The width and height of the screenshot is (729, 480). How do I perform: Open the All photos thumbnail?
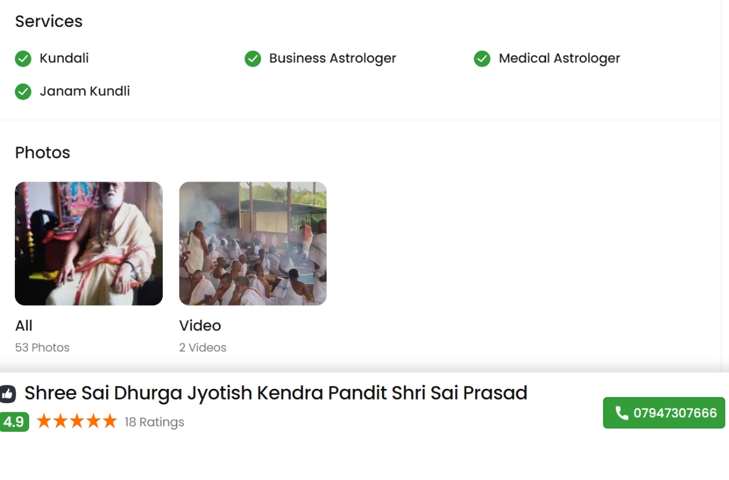89,244
